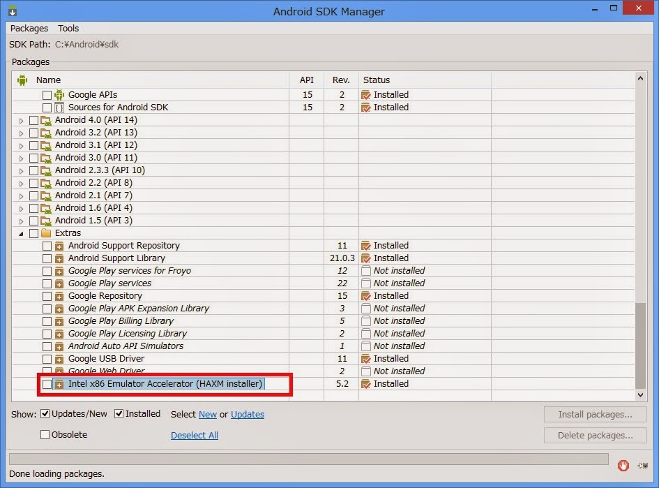
Task: Click the HAXM installer package icon
Action: click(x=59, y=384)
